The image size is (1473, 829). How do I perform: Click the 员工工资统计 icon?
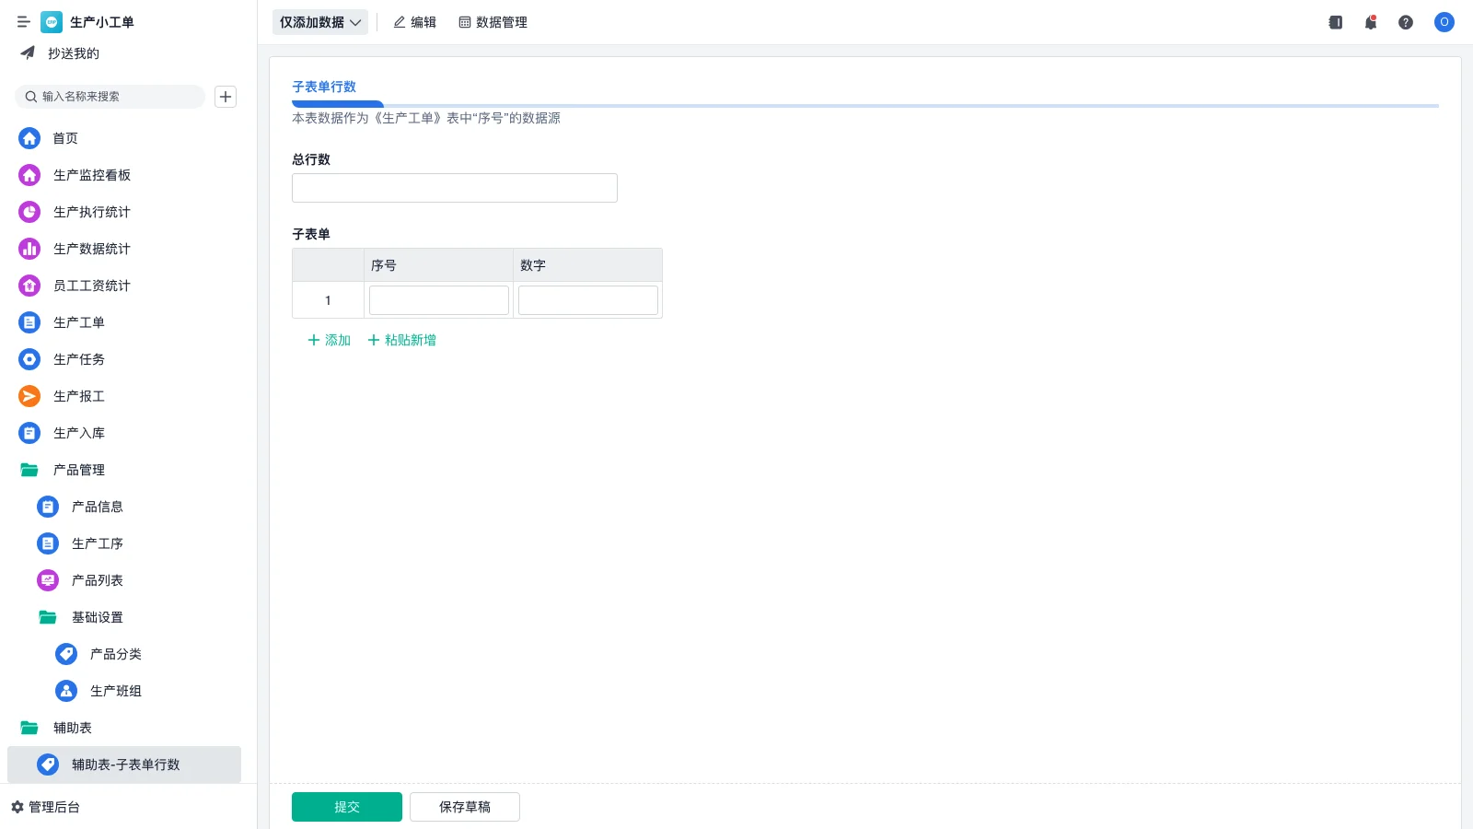tap(29, 286)
